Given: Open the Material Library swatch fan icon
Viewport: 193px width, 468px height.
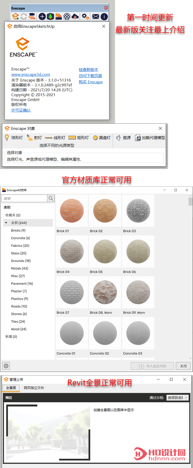Looking at the screenshot, I should [x=59, y=17].
